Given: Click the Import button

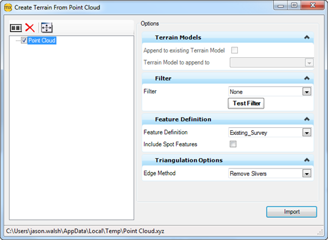Looking at the screenshot, I should click(x=292, y=212).
